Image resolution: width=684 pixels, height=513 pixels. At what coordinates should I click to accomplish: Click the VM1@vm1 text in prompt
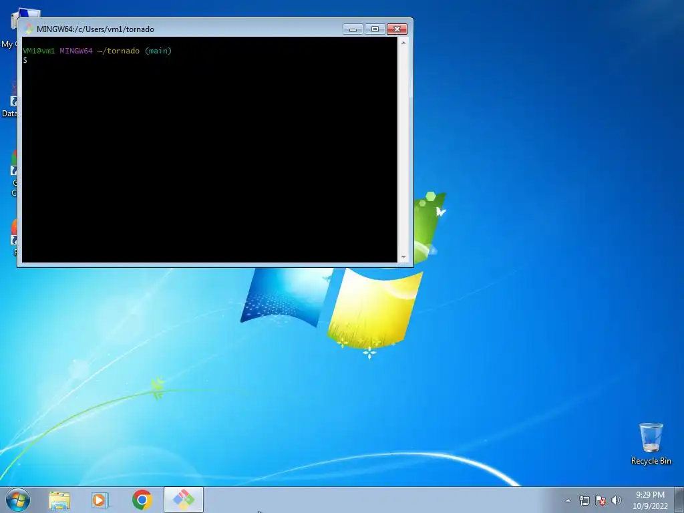(x=39, y=51)
